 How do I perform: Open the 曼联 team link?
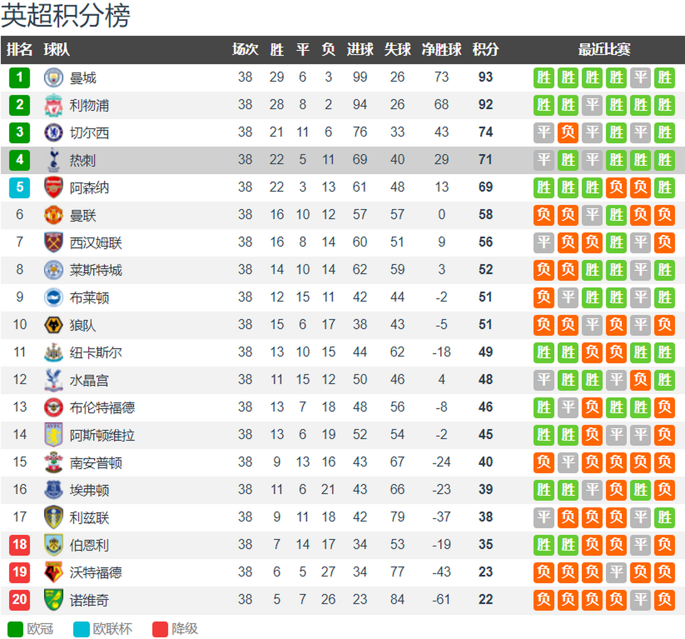click(83, 216)
